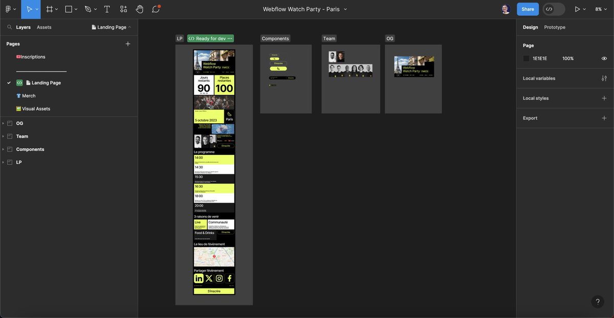Select the Rectangle shape tool
This screenshot has height=318, width=614.
pyautogui.click(x=69, y=9)
